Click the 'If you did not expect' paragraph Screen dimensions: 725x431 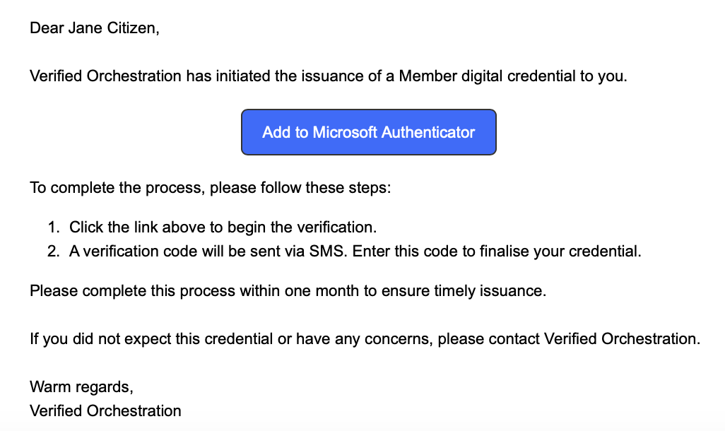pos(365,338)
